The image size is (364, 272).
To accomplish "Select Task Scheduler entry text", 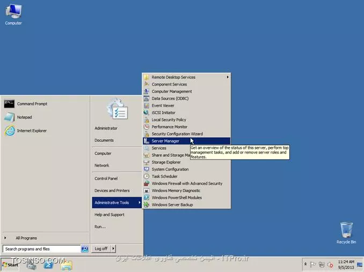I will click(x=165, y=176).
